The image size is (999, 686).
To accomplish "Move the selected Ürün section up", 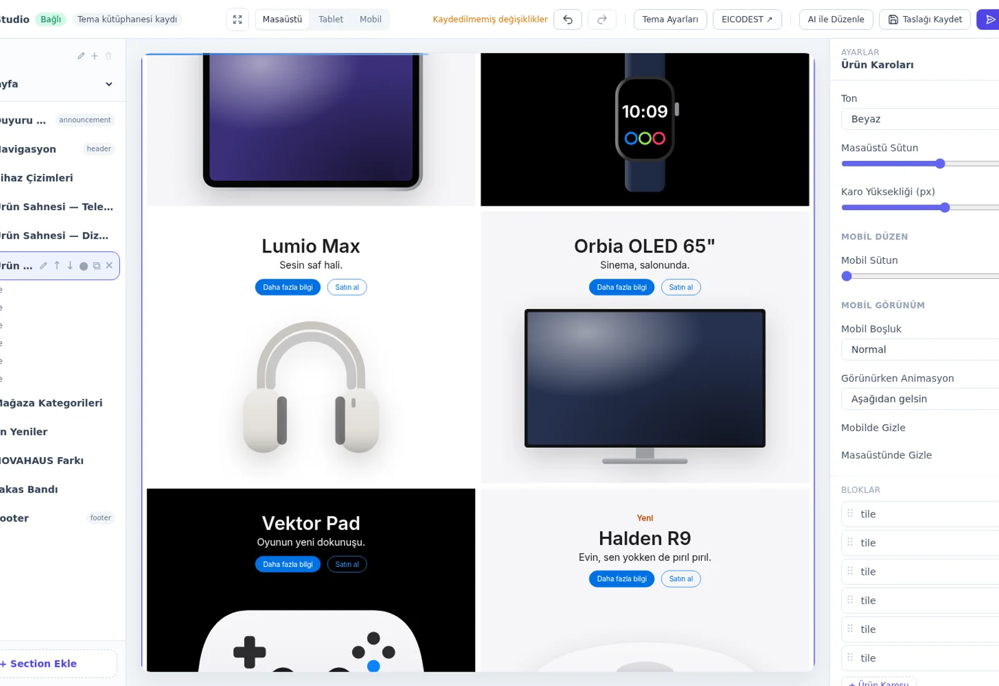I will 57,266.
